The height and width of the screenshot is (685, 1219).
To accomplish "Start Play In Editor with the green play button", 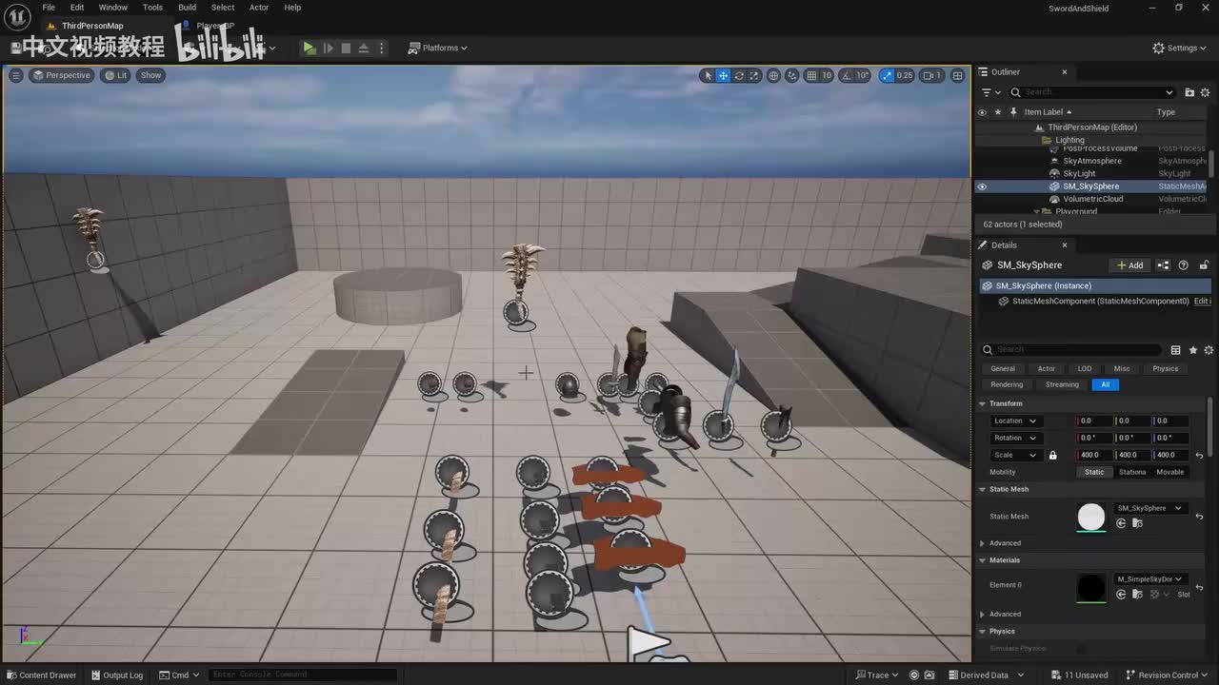I will tap(310, 48).
